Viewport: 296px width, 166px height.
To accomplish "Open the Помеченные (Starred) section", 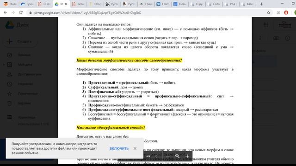I will click(x=28, y=94).
